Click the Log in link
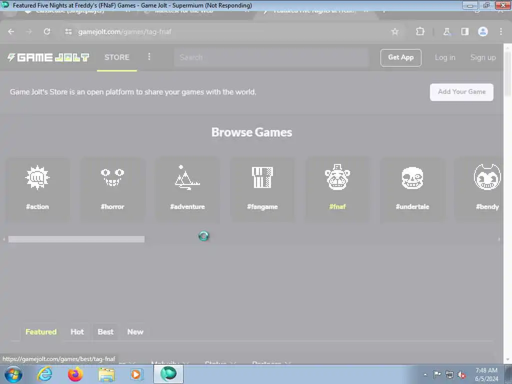This screenshot has width=512, height=384. (x=444, y=57)
